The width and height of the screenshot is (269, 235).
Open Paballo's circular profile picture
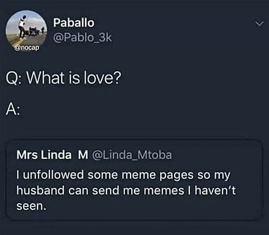(x=26, y=30)
